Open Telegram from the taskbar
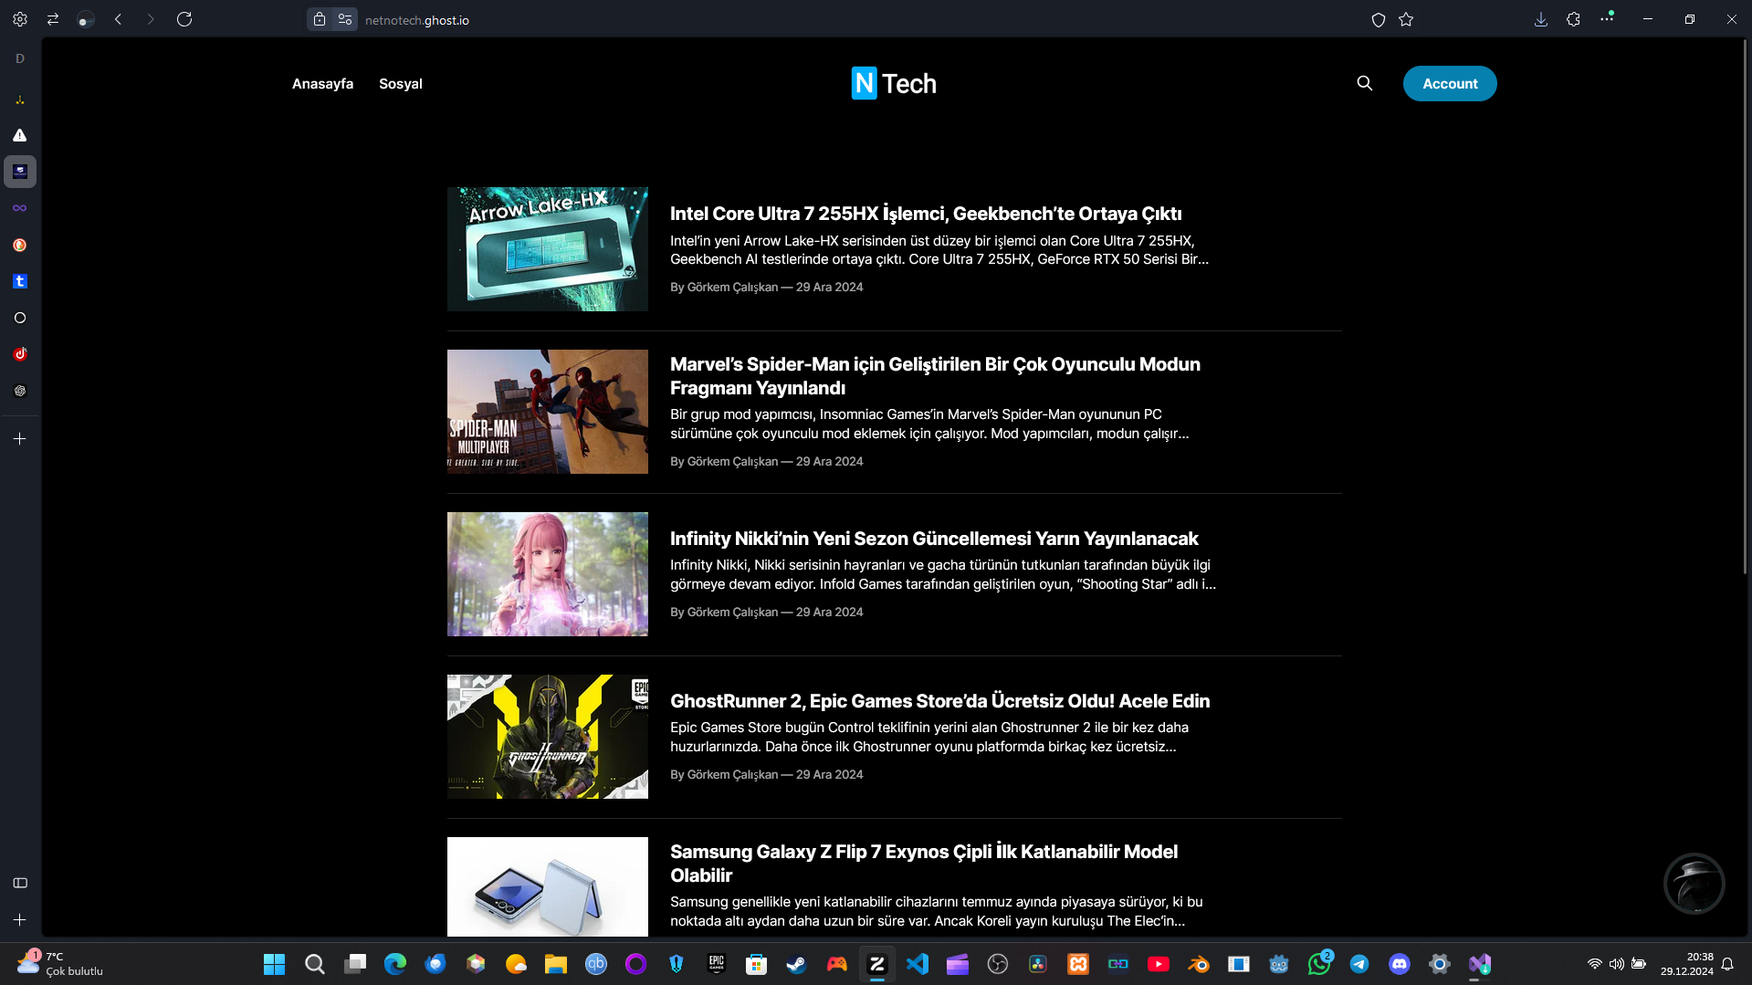The height and width of the screenshot is (985, 1752). pos(1359,964)
